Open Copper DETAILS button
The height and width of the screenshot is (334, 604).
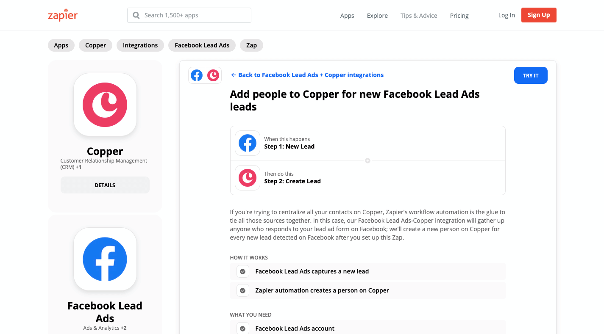(x=105, y=185)
